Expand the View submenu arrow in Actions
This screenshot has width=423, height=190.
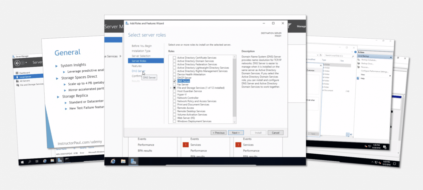coord(390,76)
